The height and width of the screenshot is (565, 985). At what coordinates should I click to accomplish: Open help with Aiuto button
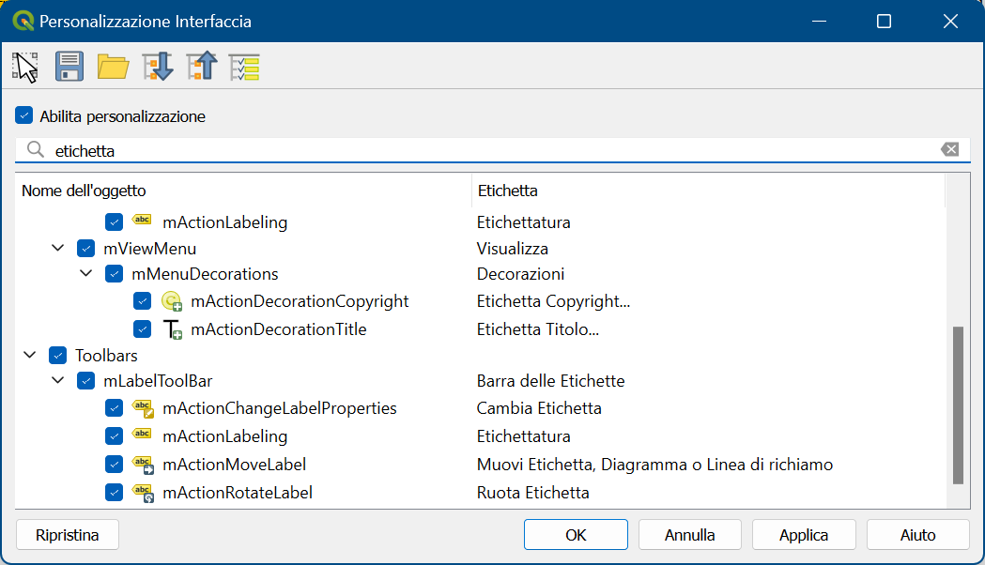click(x=917, y=535)
